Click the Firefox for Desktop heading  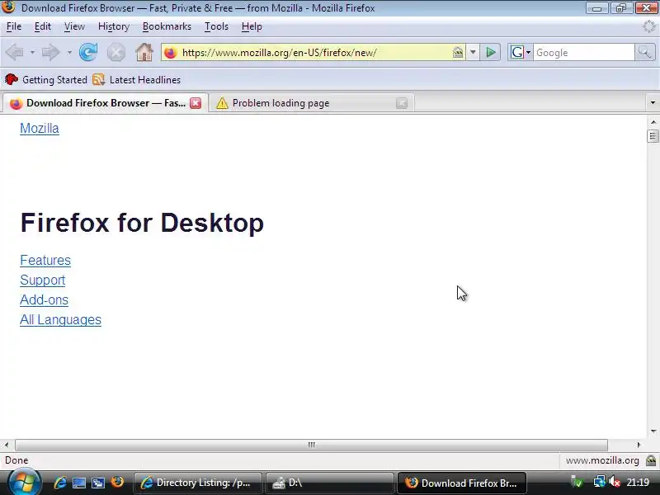tap(142, 222)
